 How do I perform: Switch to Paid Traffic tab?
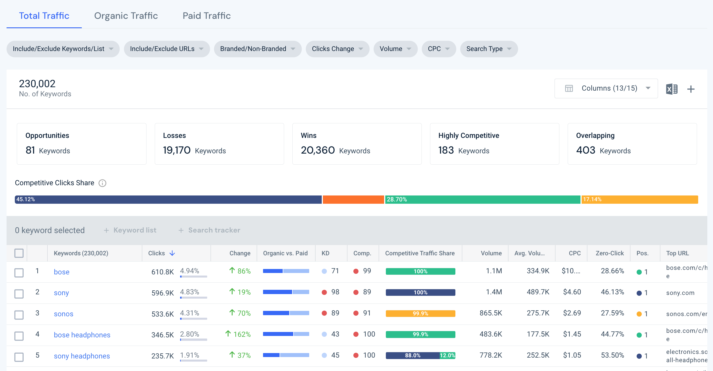click(207, 16)
